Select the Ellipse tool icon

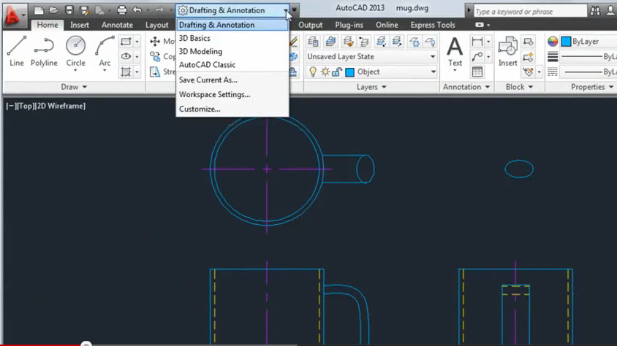click(126, 56)
